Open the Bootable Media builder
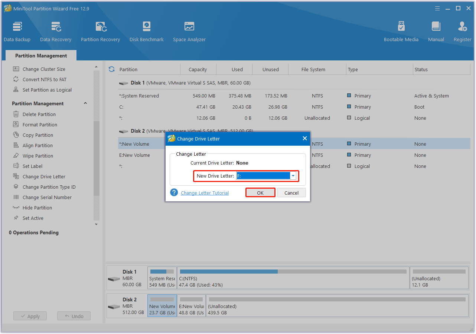The width and height of the screenshot is (476, 334). click(401, 32)
